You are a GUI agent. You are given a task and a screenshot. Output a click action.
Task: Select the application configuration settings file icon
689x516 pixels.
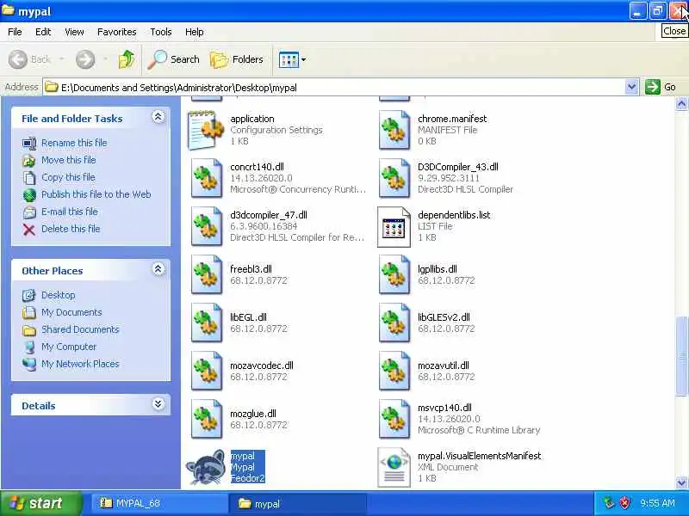tap(206, 130)
